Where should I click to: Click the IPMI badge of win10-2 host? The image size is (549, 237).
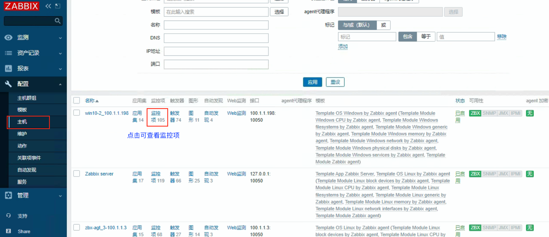[x=516, y=113]
